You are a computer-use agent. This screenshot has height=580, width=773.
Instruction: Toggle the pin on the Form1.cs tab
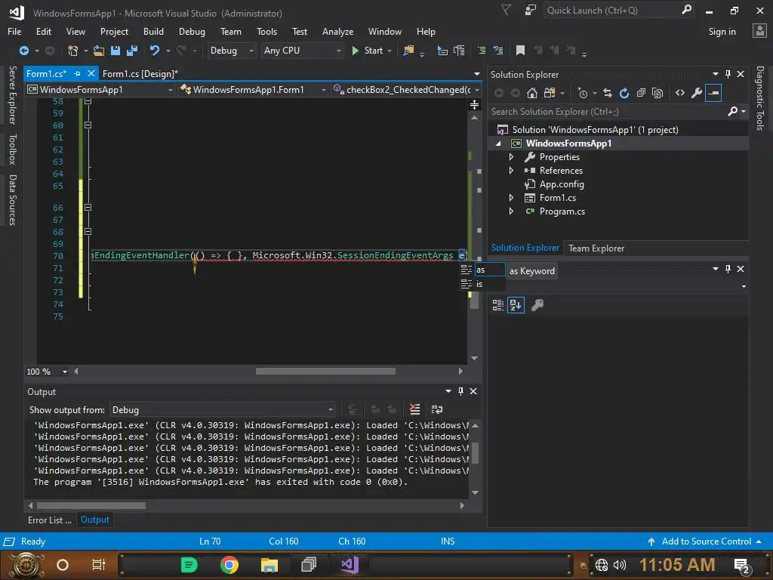click(78, 73)
